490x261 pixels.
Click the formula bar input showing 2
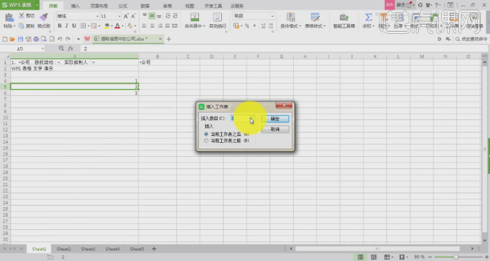click(x=284, y=49)
